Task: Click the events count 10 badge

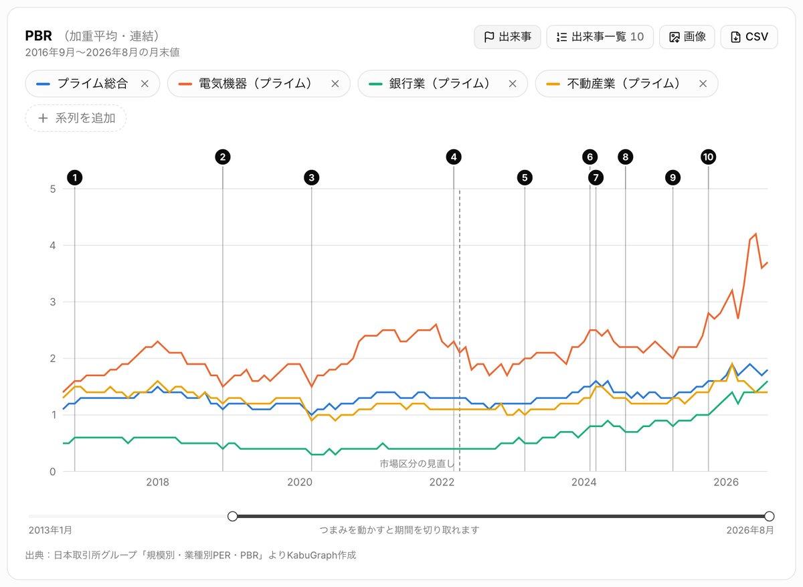Action: tap(637, 37)
